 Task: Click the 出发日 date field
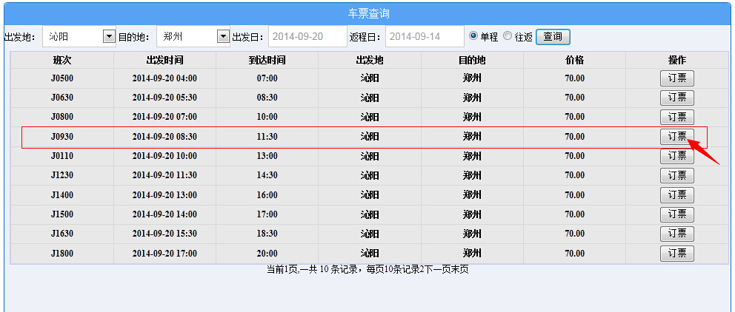pos(307,36)
